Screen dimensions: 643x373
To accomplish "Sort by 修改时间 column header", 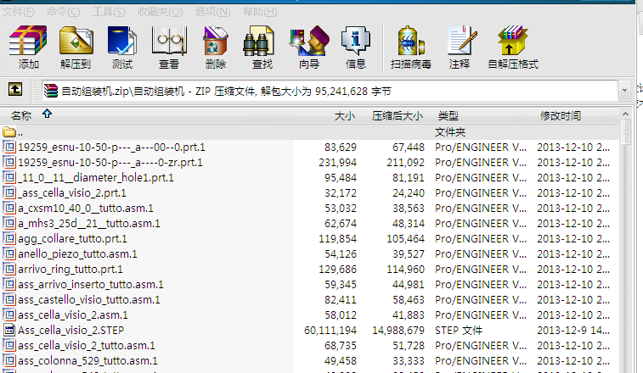I will [560, 116].
